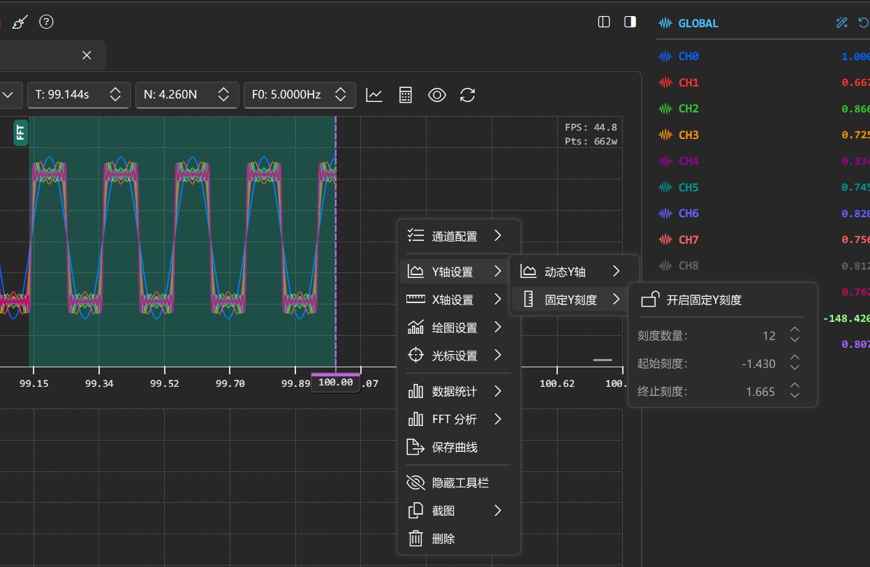The height and width of the screenshot is (567, 870).
Task: Toggle the left sidebar layout icon
Action: click(605, 22)
